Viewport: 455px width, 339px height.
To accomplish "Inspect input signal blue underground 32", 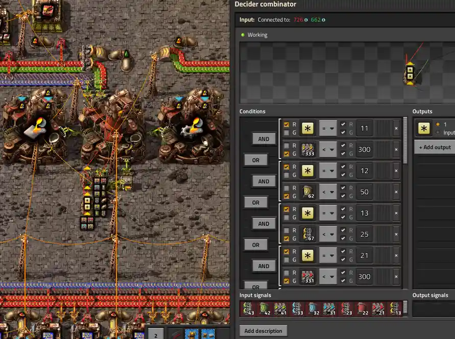I will click(313, 309).
